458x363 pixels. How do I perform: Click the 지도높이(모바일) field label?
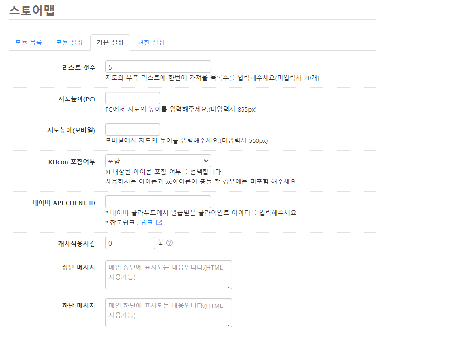click(71, 130)
